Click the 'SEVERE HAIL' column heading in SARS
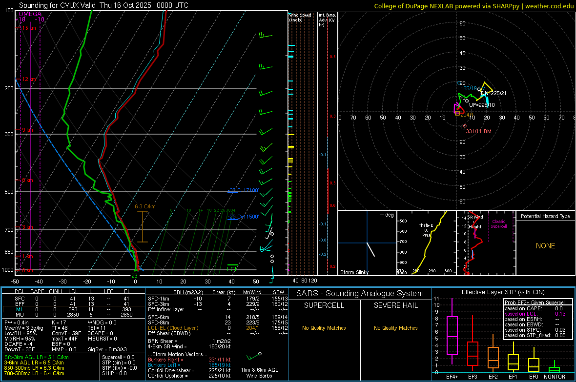This screenshot has width=576, height=382. (x=395, y=305)
